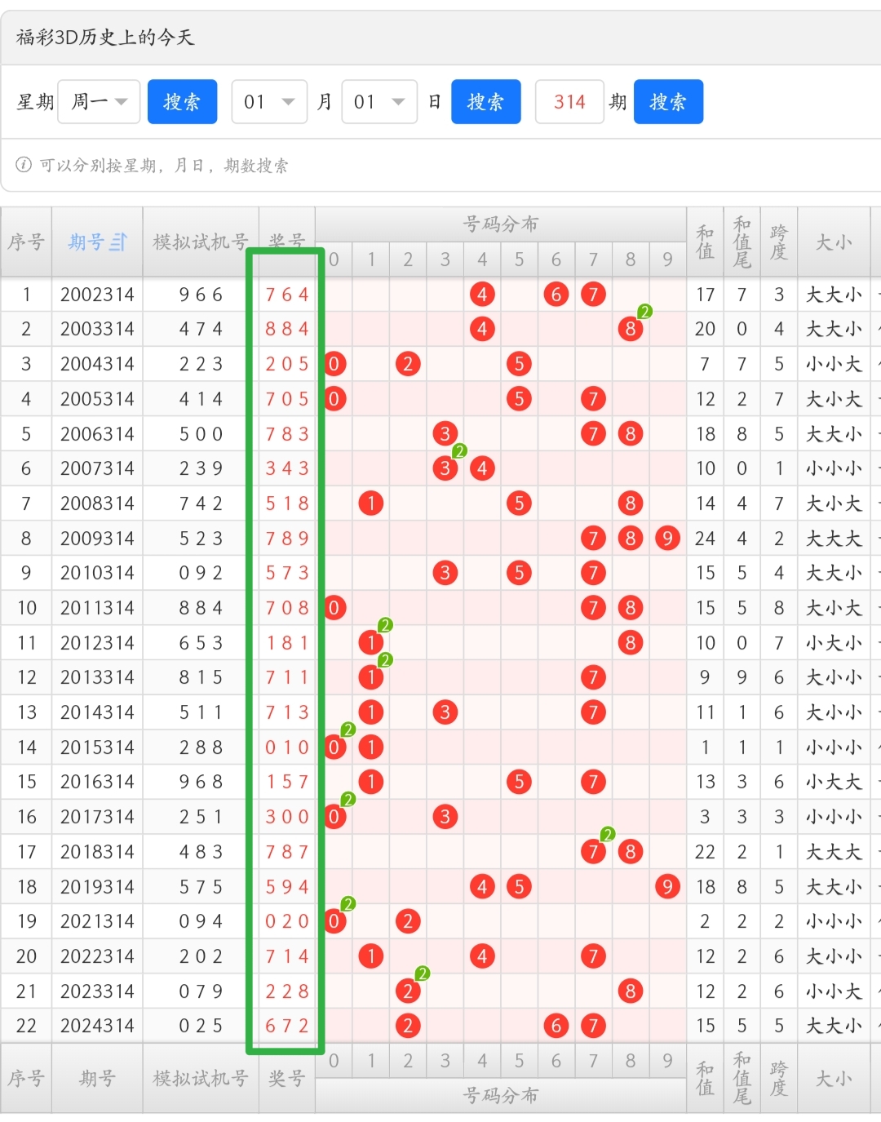Click red ball 5 in row 2016314

tap(519, 782)
